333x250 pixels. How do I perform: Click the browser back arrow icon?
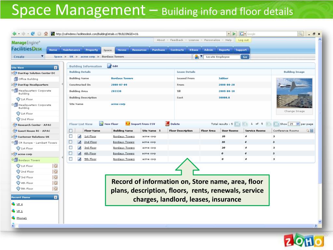coord(14,34)
